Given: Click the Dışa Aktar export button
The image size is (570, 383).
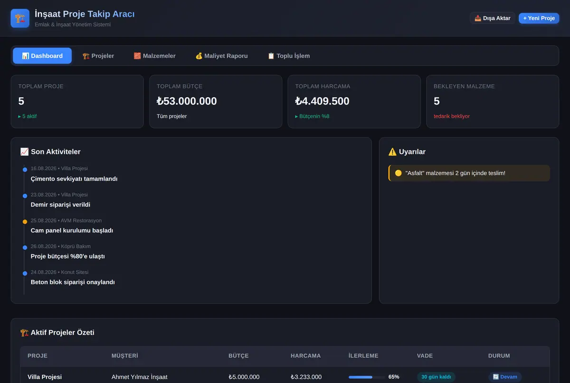Looking at the screenshot, I should click(x=493, y=19).
